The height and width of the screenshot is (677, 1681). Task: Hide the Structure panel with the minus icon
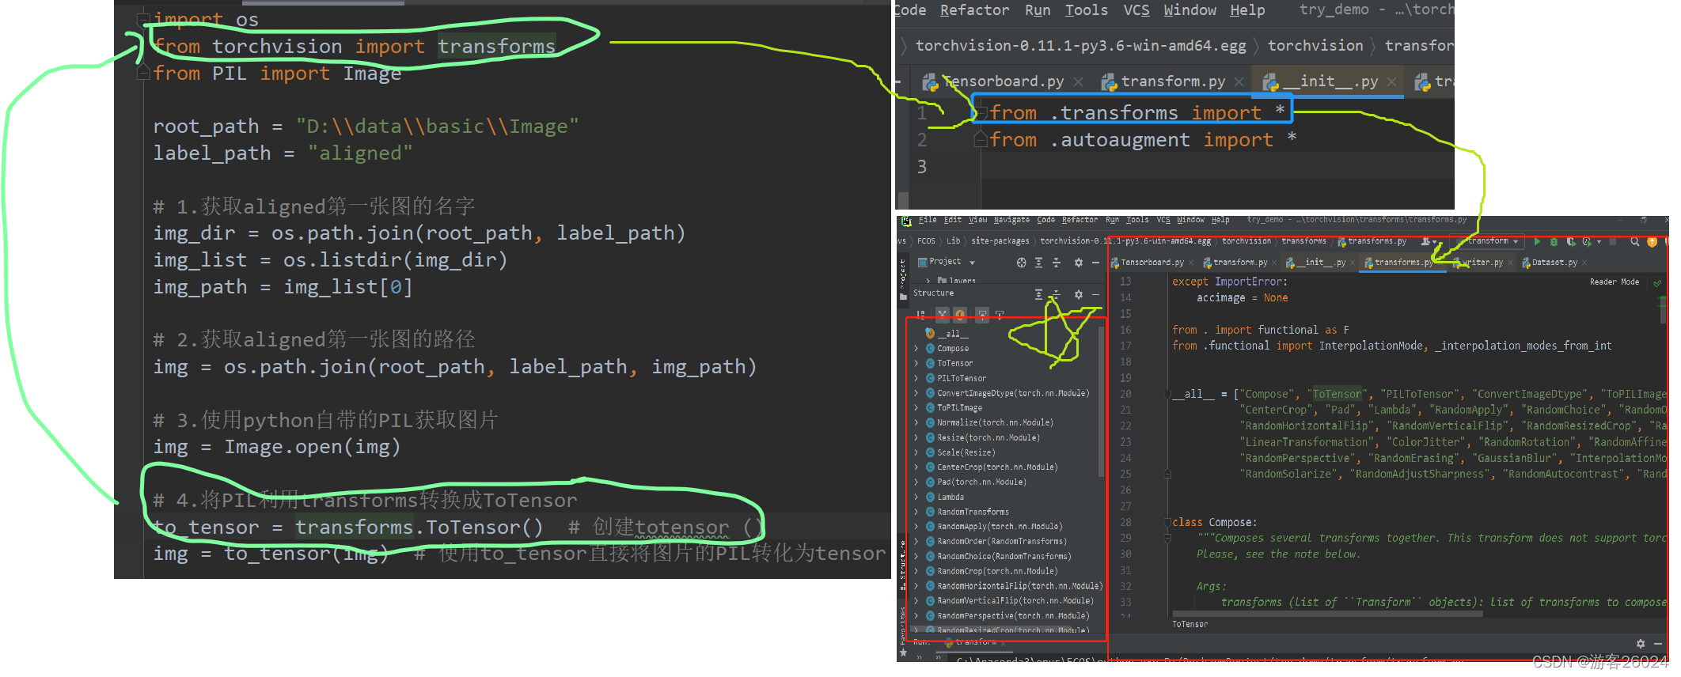click(x=1095, y=294)
